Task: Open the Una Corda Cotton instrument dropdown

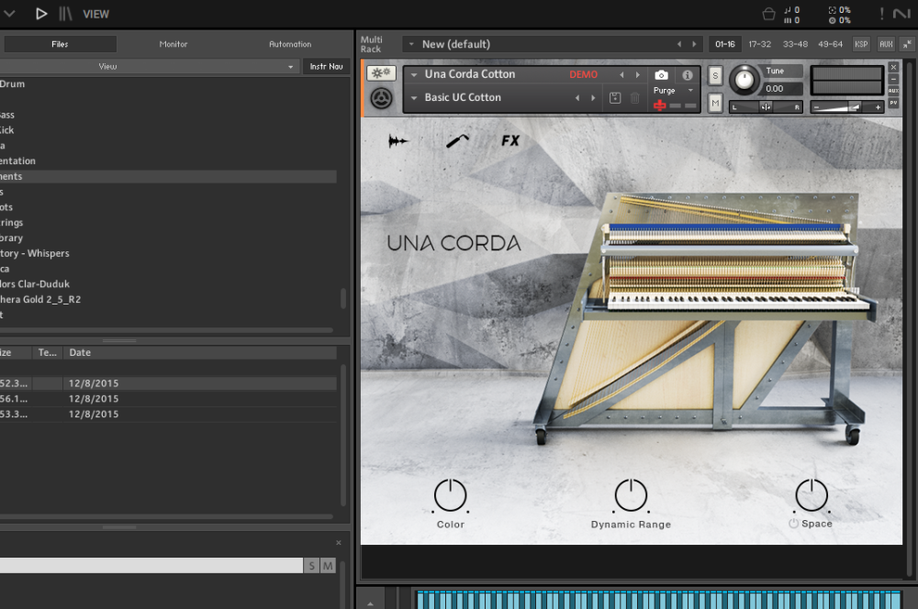Action: 413,75
